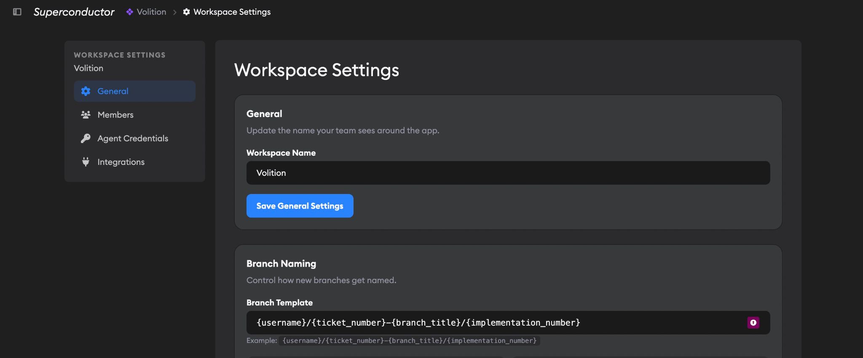Select the Workspace Settings breadcrumb

(x=232, y=12)
